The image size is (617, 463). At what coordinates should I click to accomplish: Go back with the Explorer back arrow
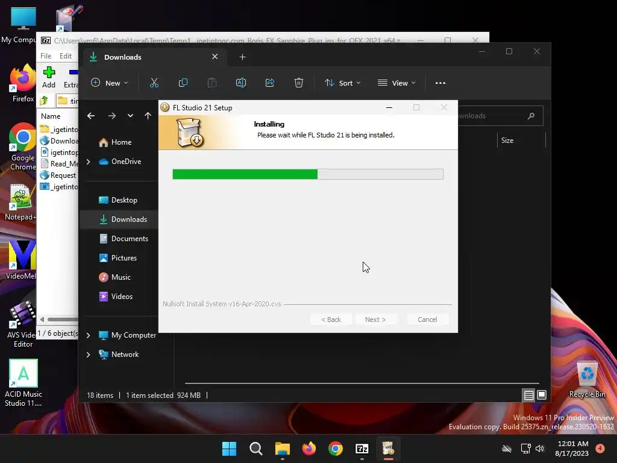pyautogui.click(x=91, y=116)
